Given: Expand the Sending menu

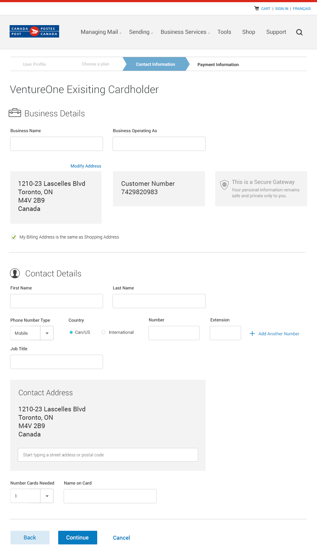Looking at the screenshot, I should (x=141, y=32).
